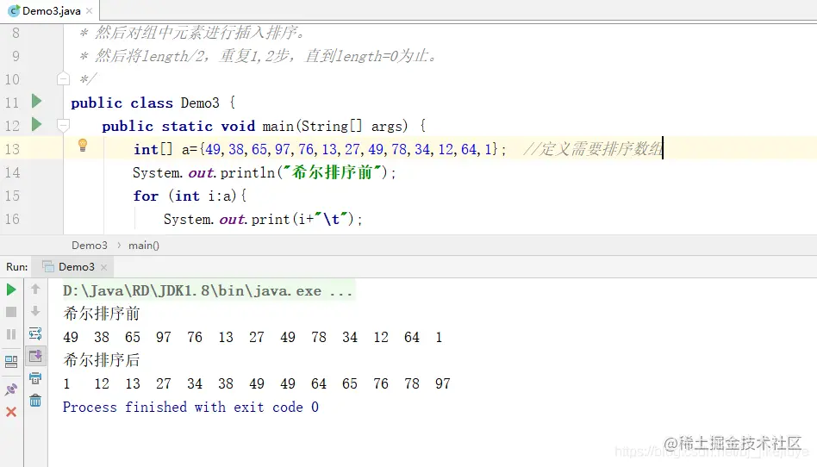Click line number 16 in the gutter

pyautogui.click(x=13, y=220)
